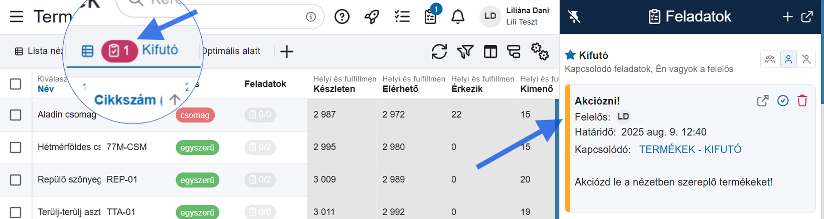Select the Repülő szőnyeg row checkbox
This screenshot has height=219, width=824.
click(16, 179)
